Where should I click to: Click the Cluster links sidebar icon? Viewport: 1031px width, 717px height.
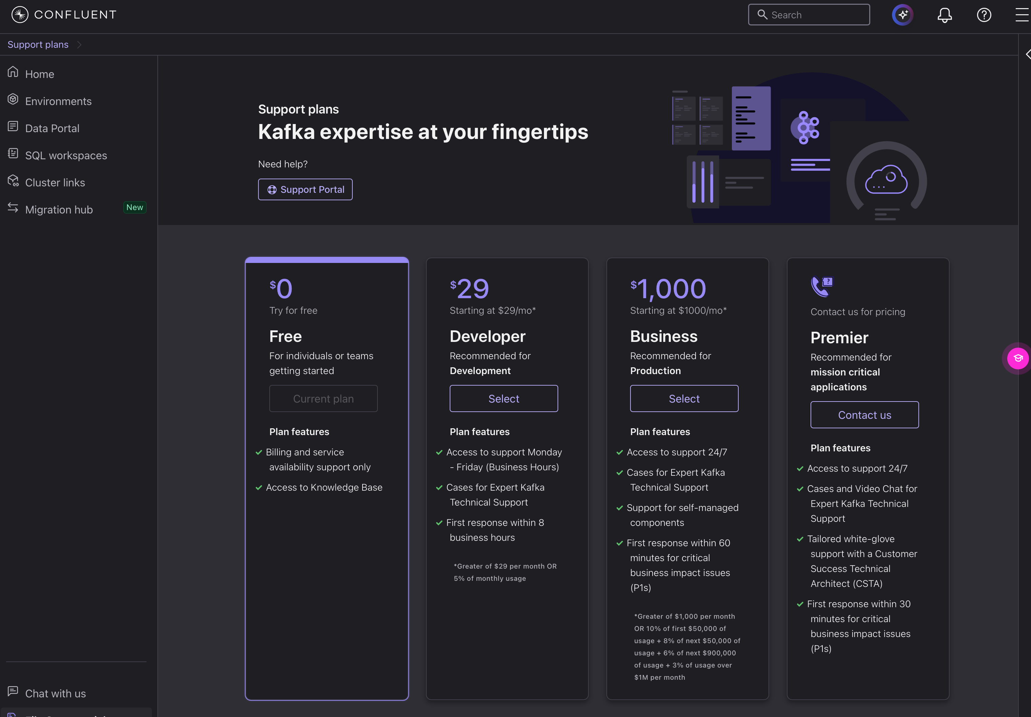tap(13, 181)
